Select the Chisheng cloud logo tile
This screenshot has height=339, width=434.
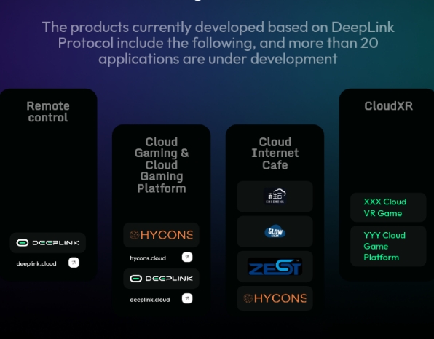click(275, 196)
